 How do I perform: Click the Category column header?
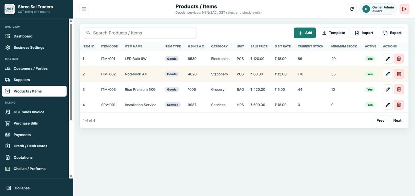point(219,46)
